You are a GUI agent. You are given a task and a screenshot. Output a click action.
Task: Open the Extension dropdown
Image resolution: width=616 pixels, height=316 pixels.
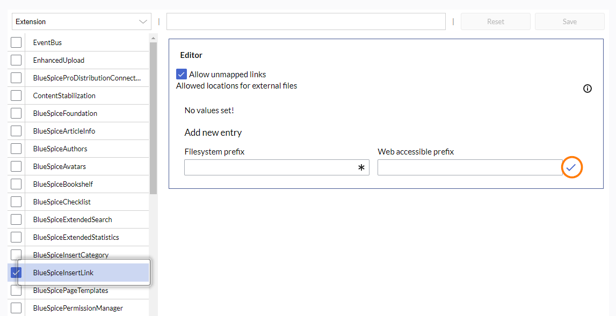click(x=82, y=22)
